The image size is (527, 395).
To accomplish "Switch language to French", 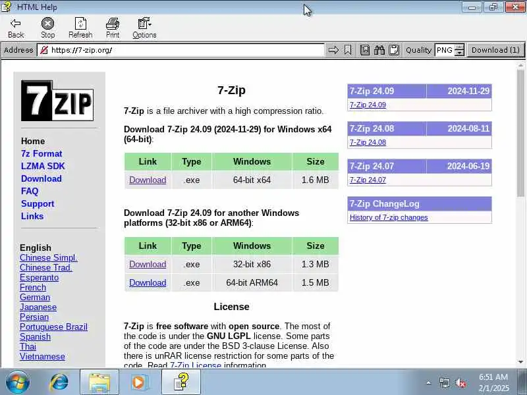I will click(32, 288).
